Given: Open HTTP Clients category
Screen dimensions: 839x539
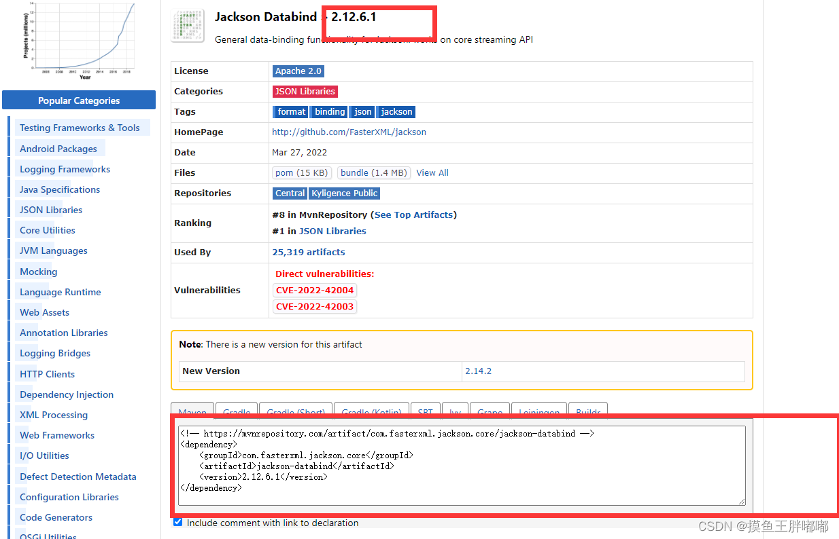Looking at the screenshot, I should click(x=48, y=374).
